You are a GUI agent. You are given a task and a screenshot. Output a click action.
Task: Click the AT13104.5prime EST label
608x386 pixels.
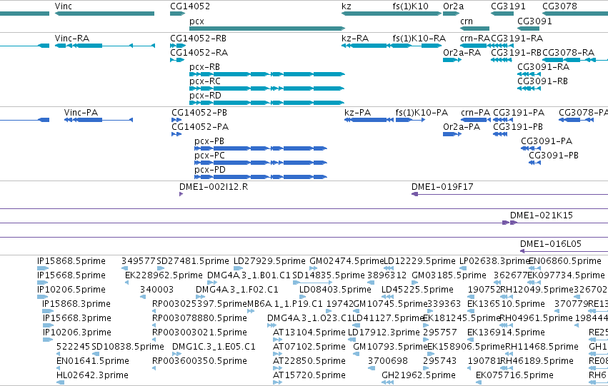[309, 332]
